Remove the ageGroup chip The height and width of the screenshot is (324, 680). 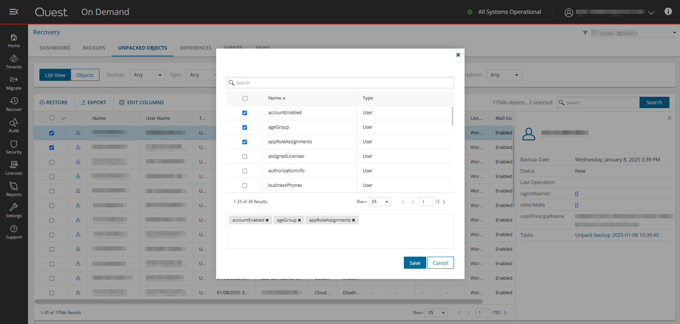click(299, 220)
